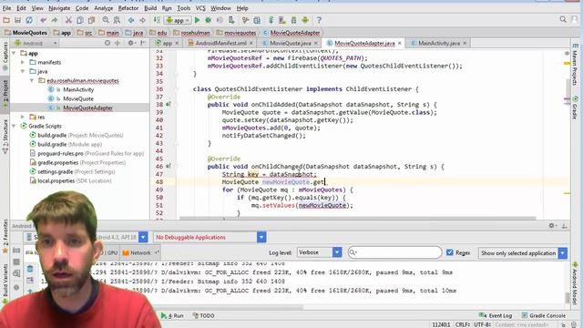Click the Sync Gradle files icon
583x328 pixels.
coord(271,20)
